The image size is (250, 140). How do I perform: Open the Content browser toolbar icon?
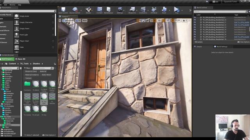tap(100, 10)
